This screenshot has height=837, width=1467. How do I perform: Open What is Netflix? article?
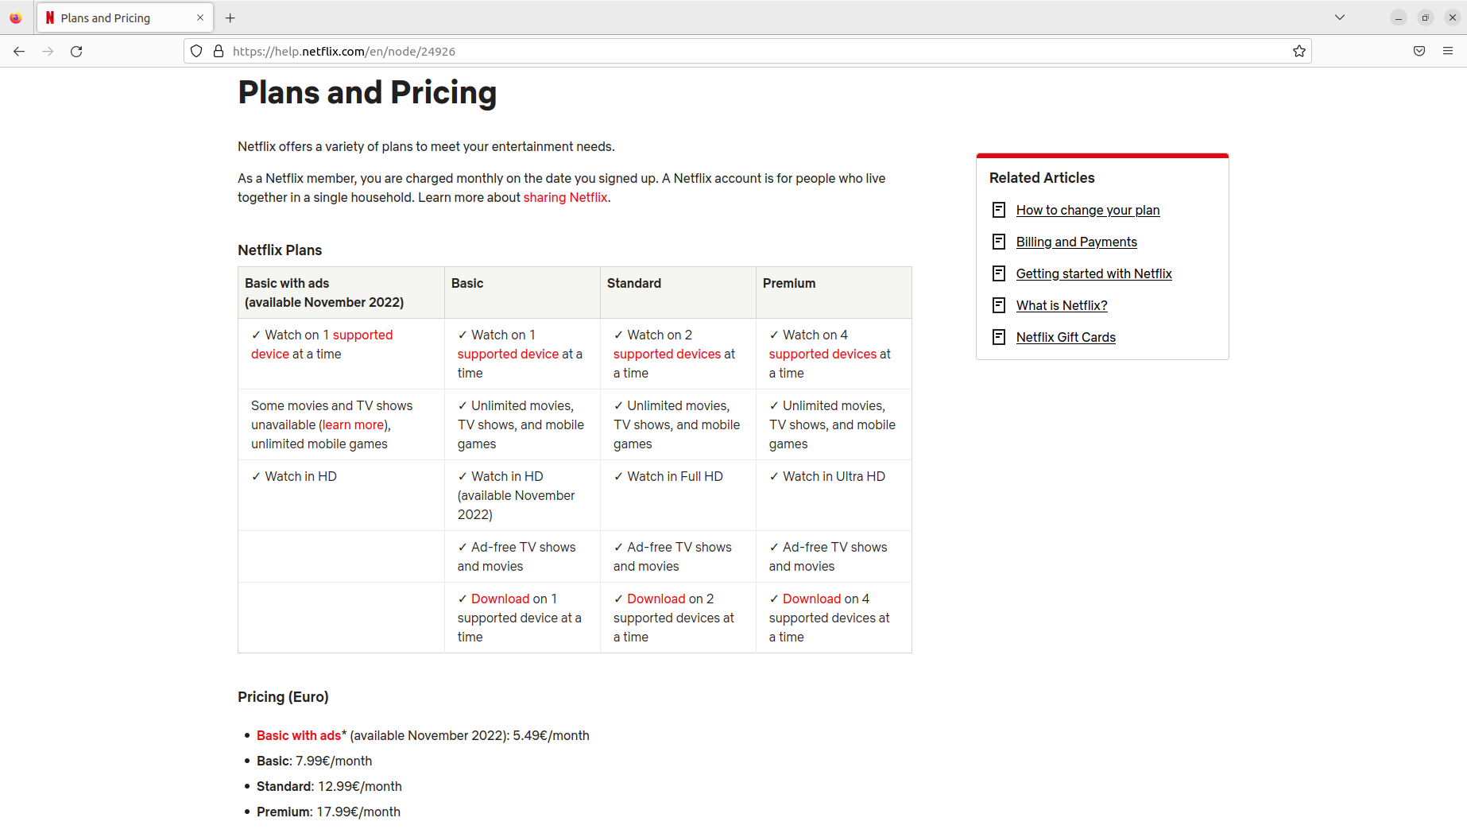pos(1062,305)
